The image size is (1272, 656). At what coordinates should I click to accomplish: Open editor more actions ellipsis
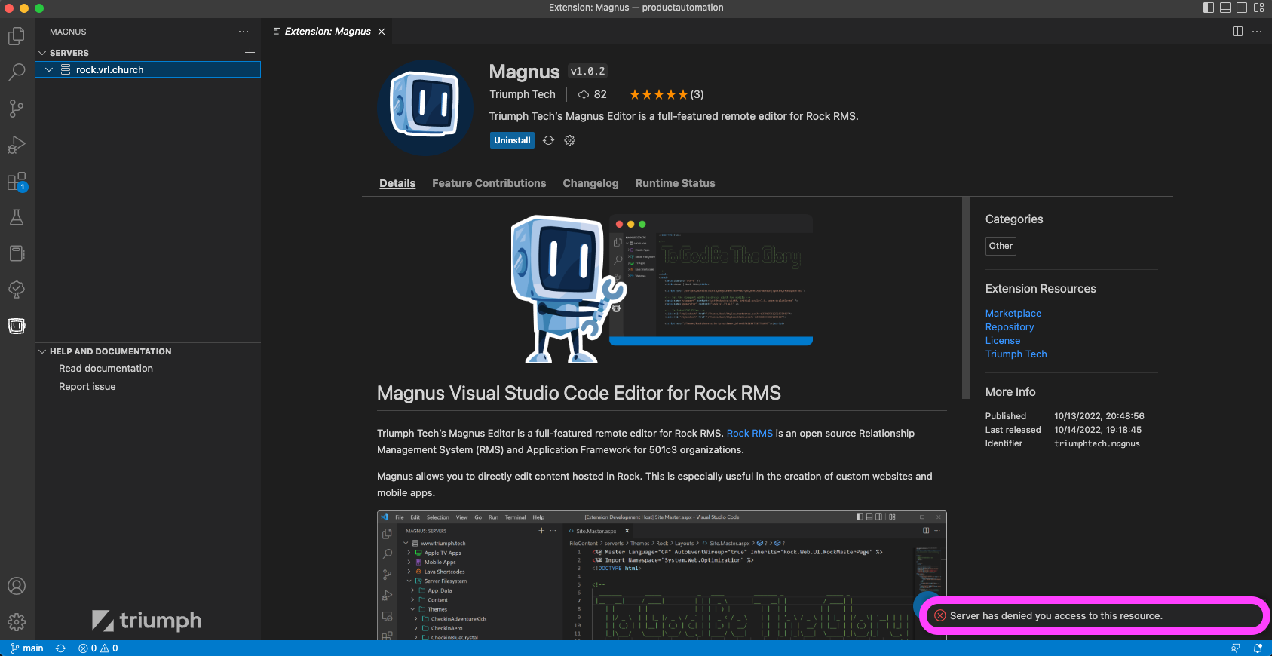[x=1257, y=32]
